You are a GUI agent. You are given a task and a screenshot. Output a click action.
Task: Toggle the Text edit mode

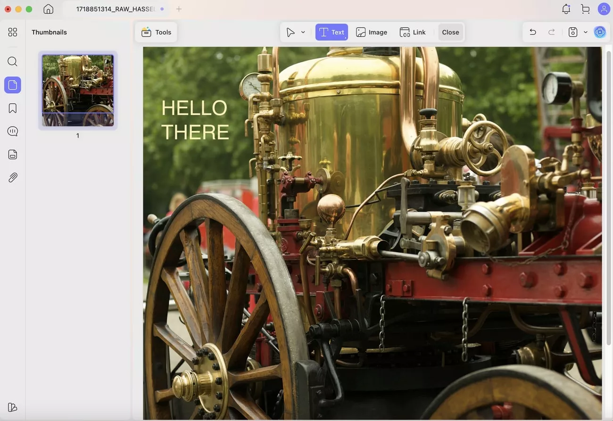point(331,32)
